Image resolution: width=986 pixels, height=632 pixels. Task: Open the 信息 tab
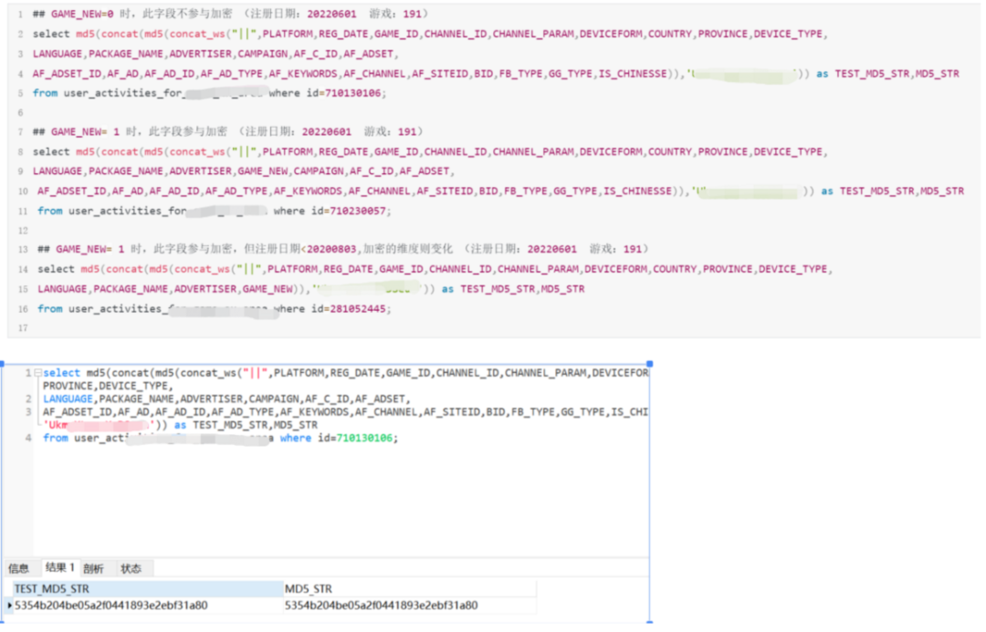pos(19,568)
